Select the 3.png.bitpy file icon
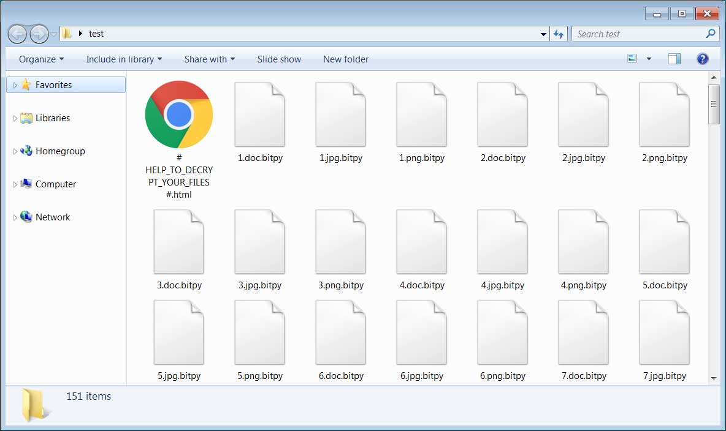 (x=341, y=242)
